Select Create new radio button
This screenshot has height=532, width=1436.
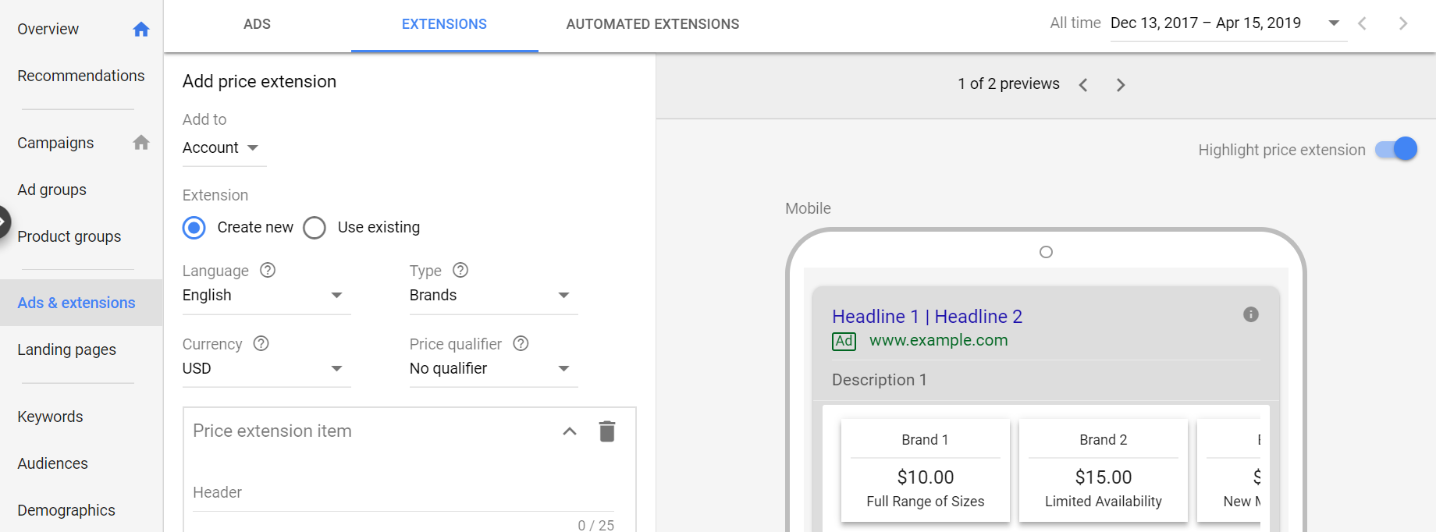(x=194, y=228)
